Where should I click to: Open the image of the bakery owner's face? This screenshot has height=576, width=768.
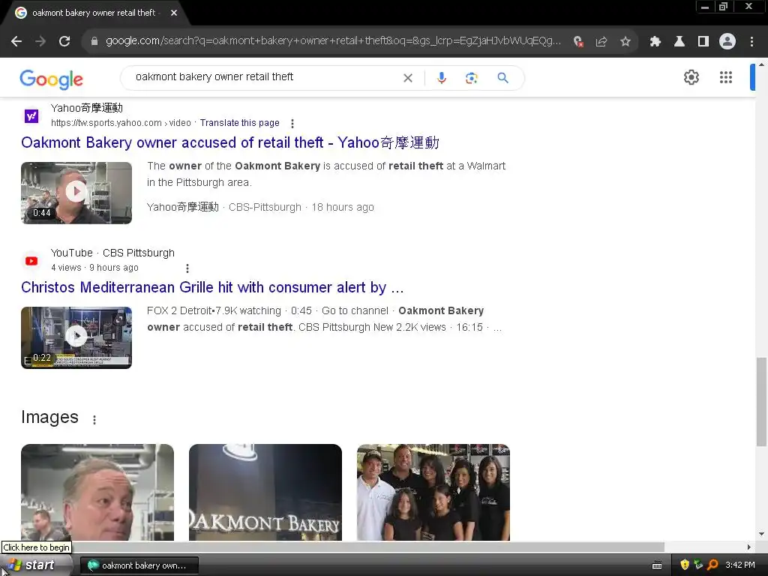[97, 492]
